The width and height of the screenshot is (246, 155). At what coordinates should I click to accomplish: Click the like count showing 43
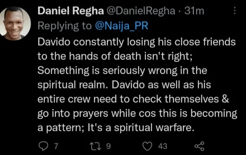[163, 146]
